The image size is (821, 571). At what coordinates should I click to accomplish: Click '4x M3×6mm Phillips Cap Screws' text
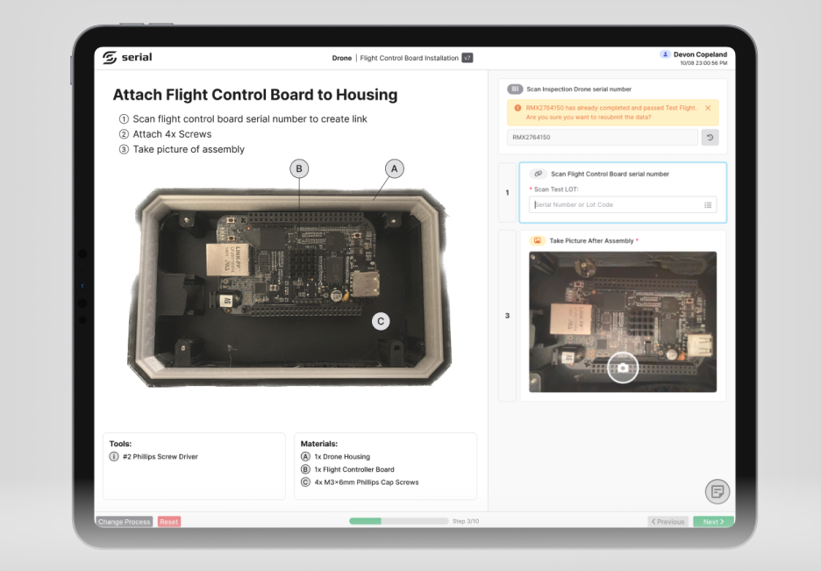coord(367,482)
